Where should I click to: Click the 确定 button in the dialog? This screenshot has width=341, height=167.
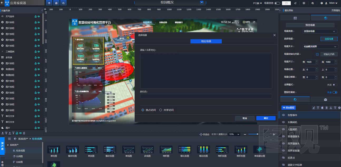[266, 118]
